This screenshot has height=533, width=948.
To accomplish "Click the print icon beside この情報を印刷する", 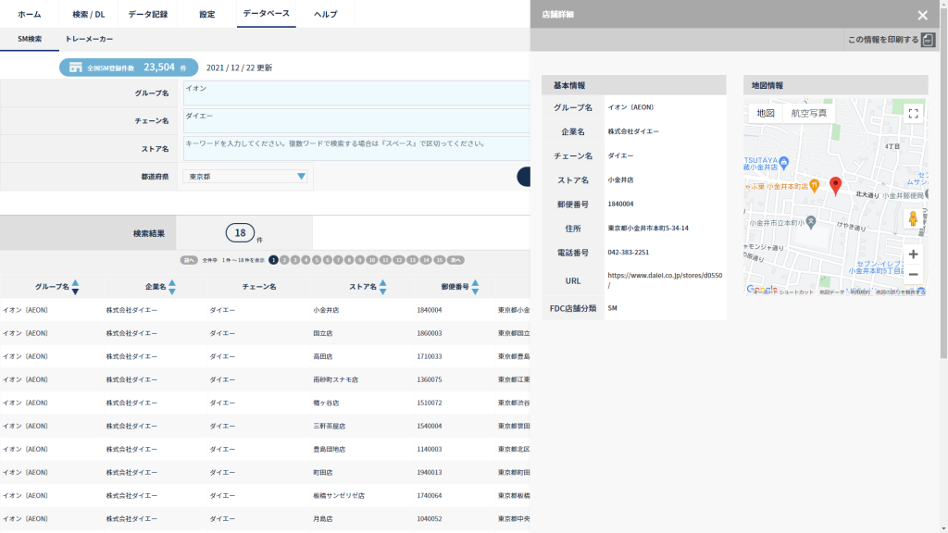I will [x=928, y=40].
